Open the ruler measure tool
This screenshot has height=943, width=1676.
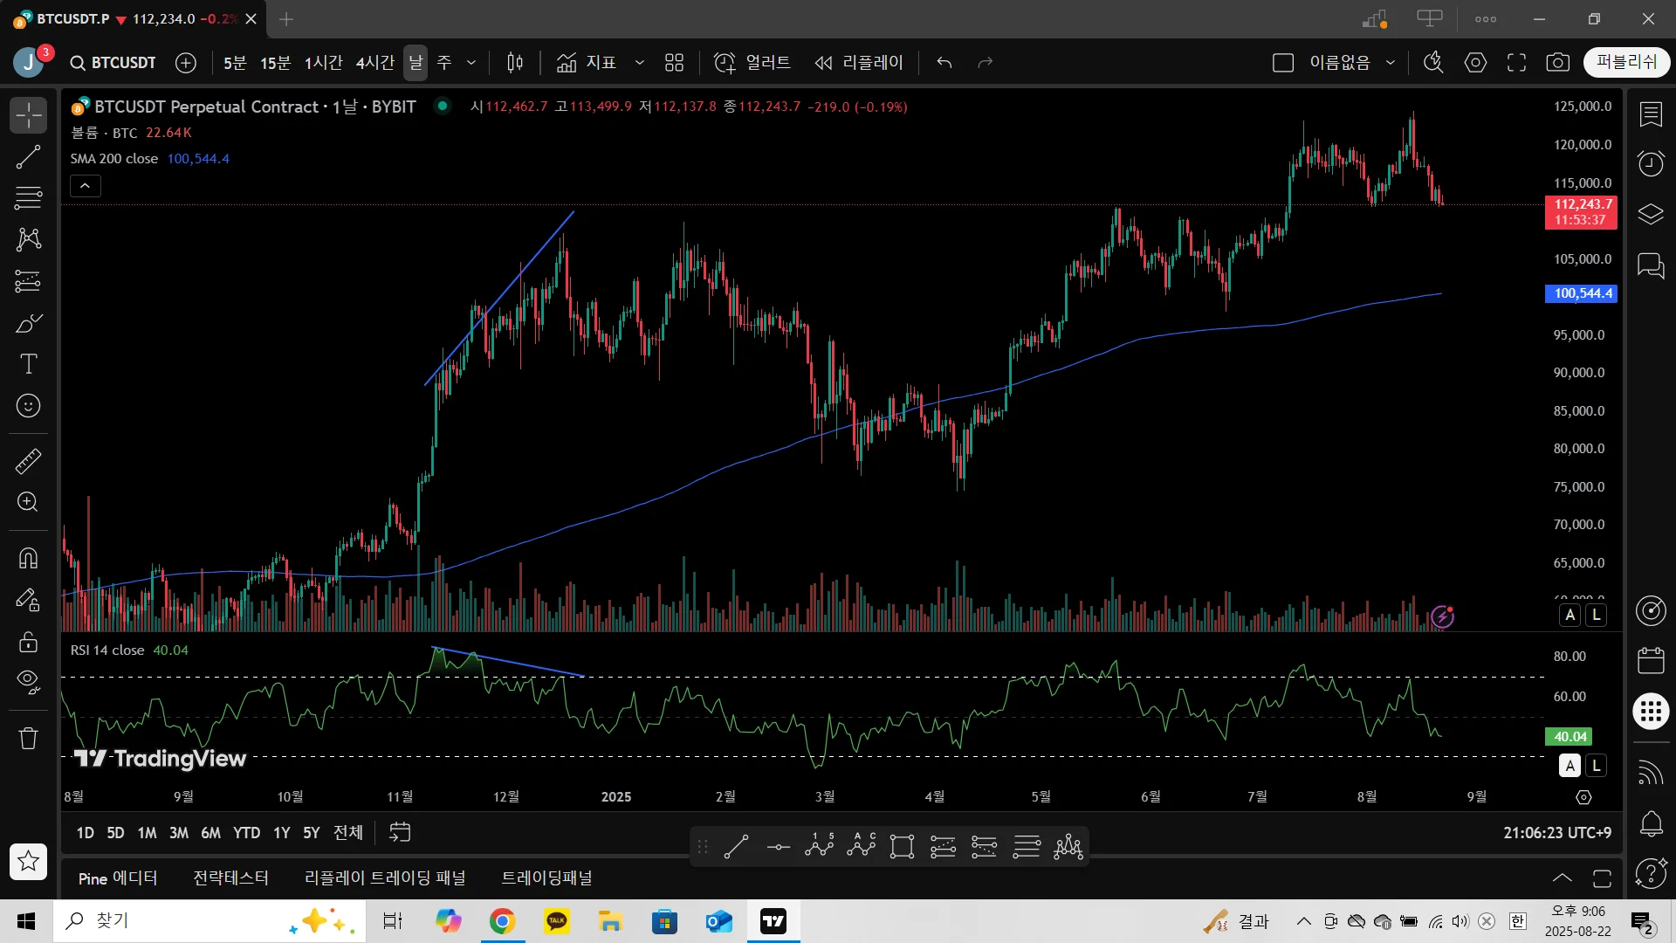[x=28, y=461]
